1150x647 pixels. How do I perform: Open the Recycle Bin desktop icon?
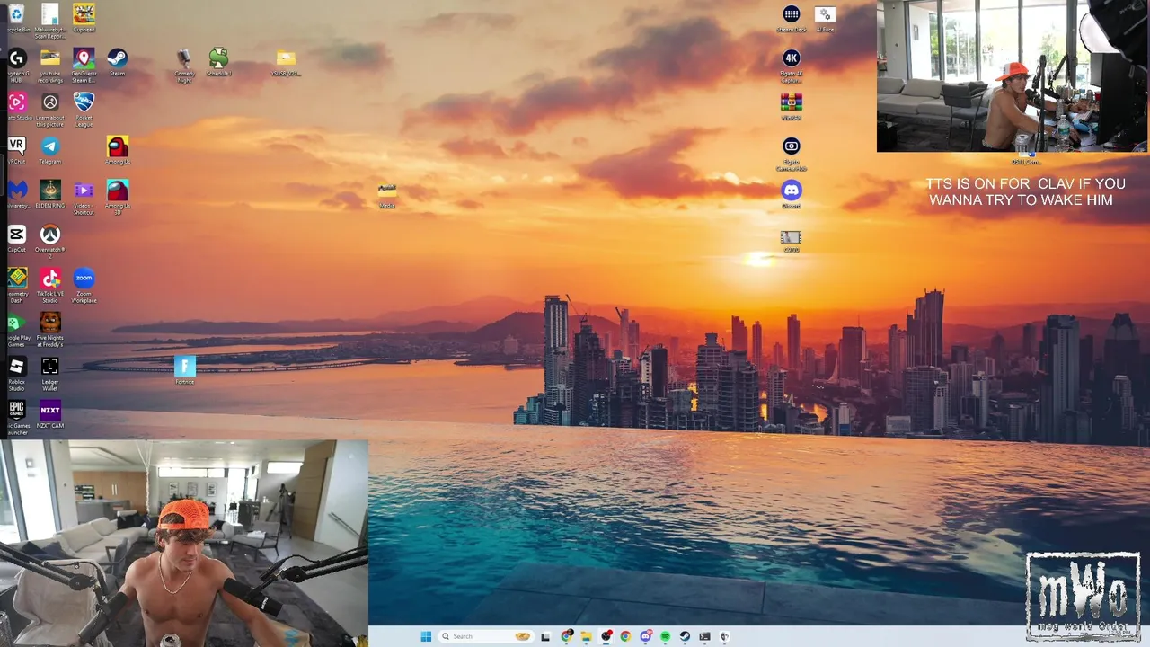(16, 20)
